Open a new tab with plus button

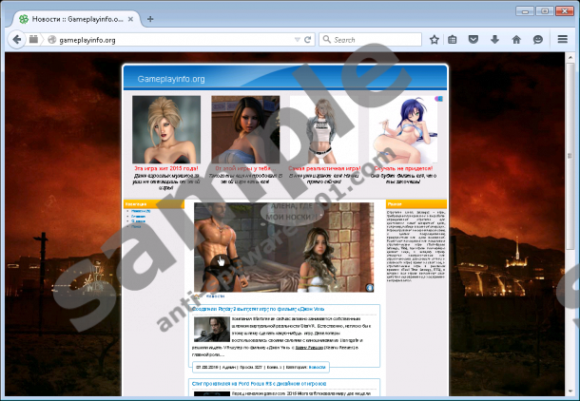tap(150, 18)
